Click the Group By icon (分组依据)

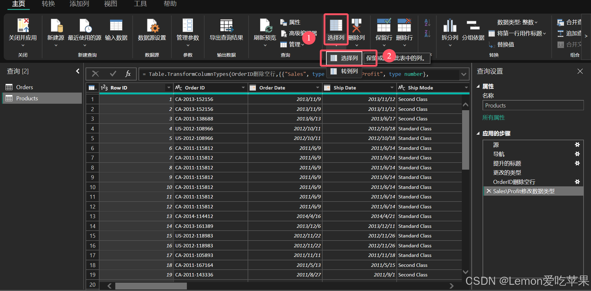473,25
